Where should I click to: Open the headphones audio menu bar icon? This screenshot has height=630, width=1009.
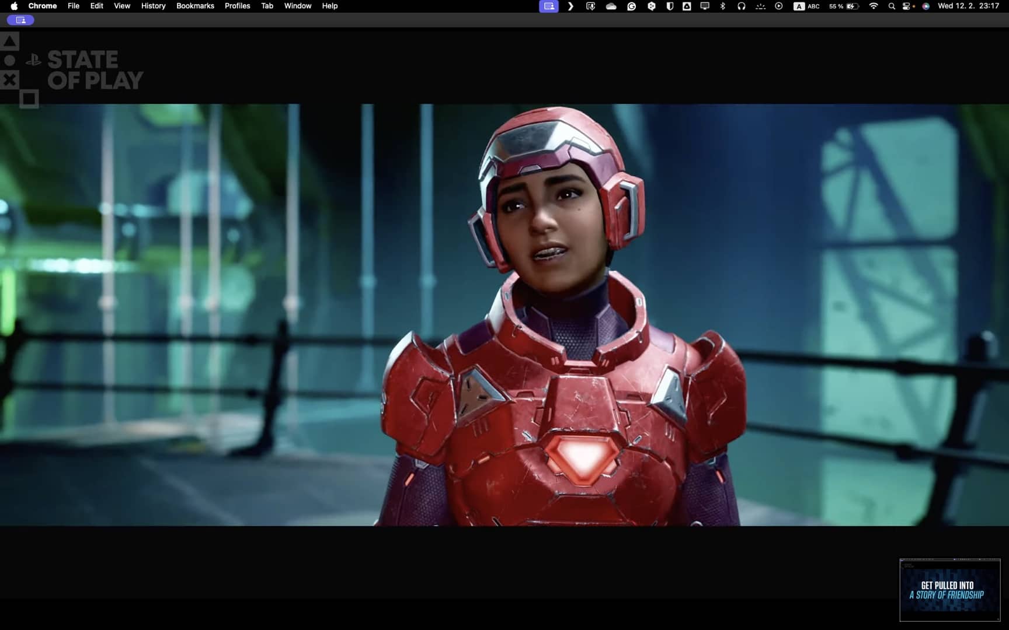[x=741, y=6]
